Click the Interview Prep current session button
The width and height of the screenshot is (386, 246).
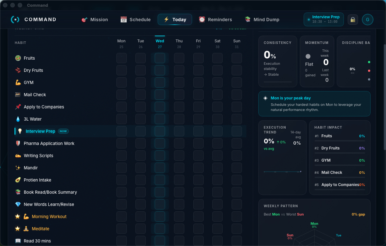click(x=324, y=19)
